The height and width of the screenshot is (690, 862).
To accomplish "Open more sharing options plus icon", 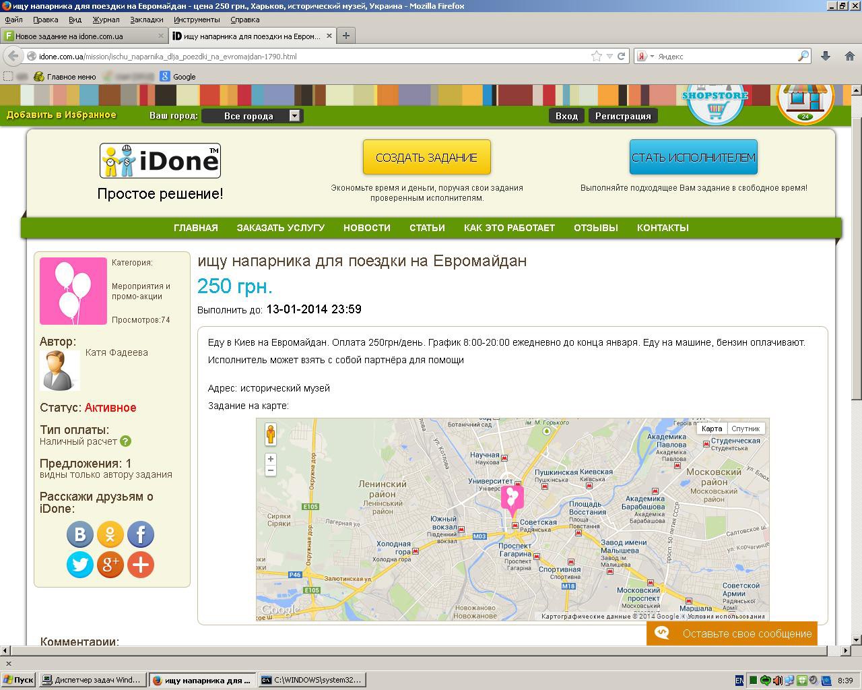I will pyautogui.click(x=141, y=565).
